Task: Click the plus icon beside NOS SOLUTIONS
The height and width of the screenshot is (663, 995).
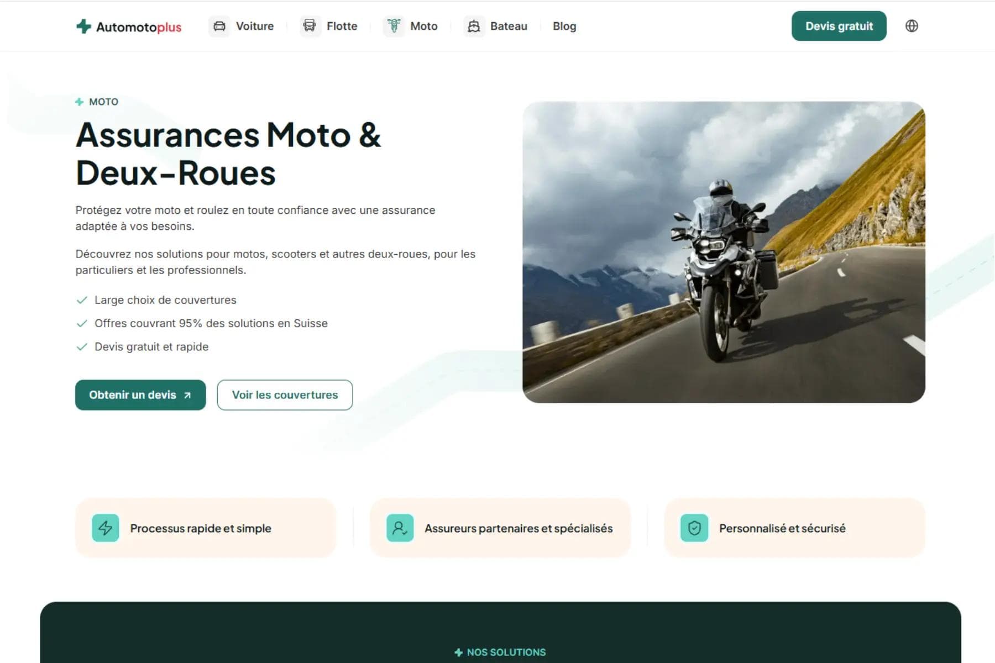Action: pos(458,653)
